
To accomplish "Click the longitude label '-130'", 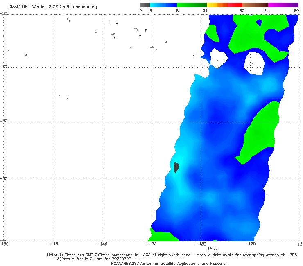I will 201,244.
